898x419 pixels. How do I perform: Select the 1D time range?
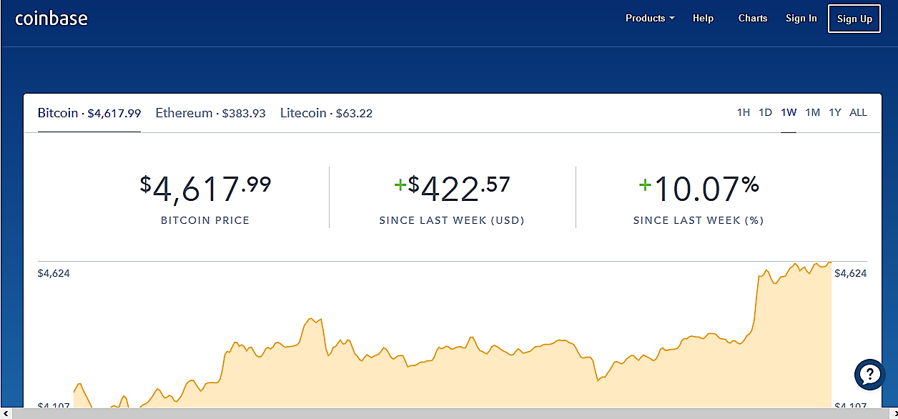(x=766, y=112)
